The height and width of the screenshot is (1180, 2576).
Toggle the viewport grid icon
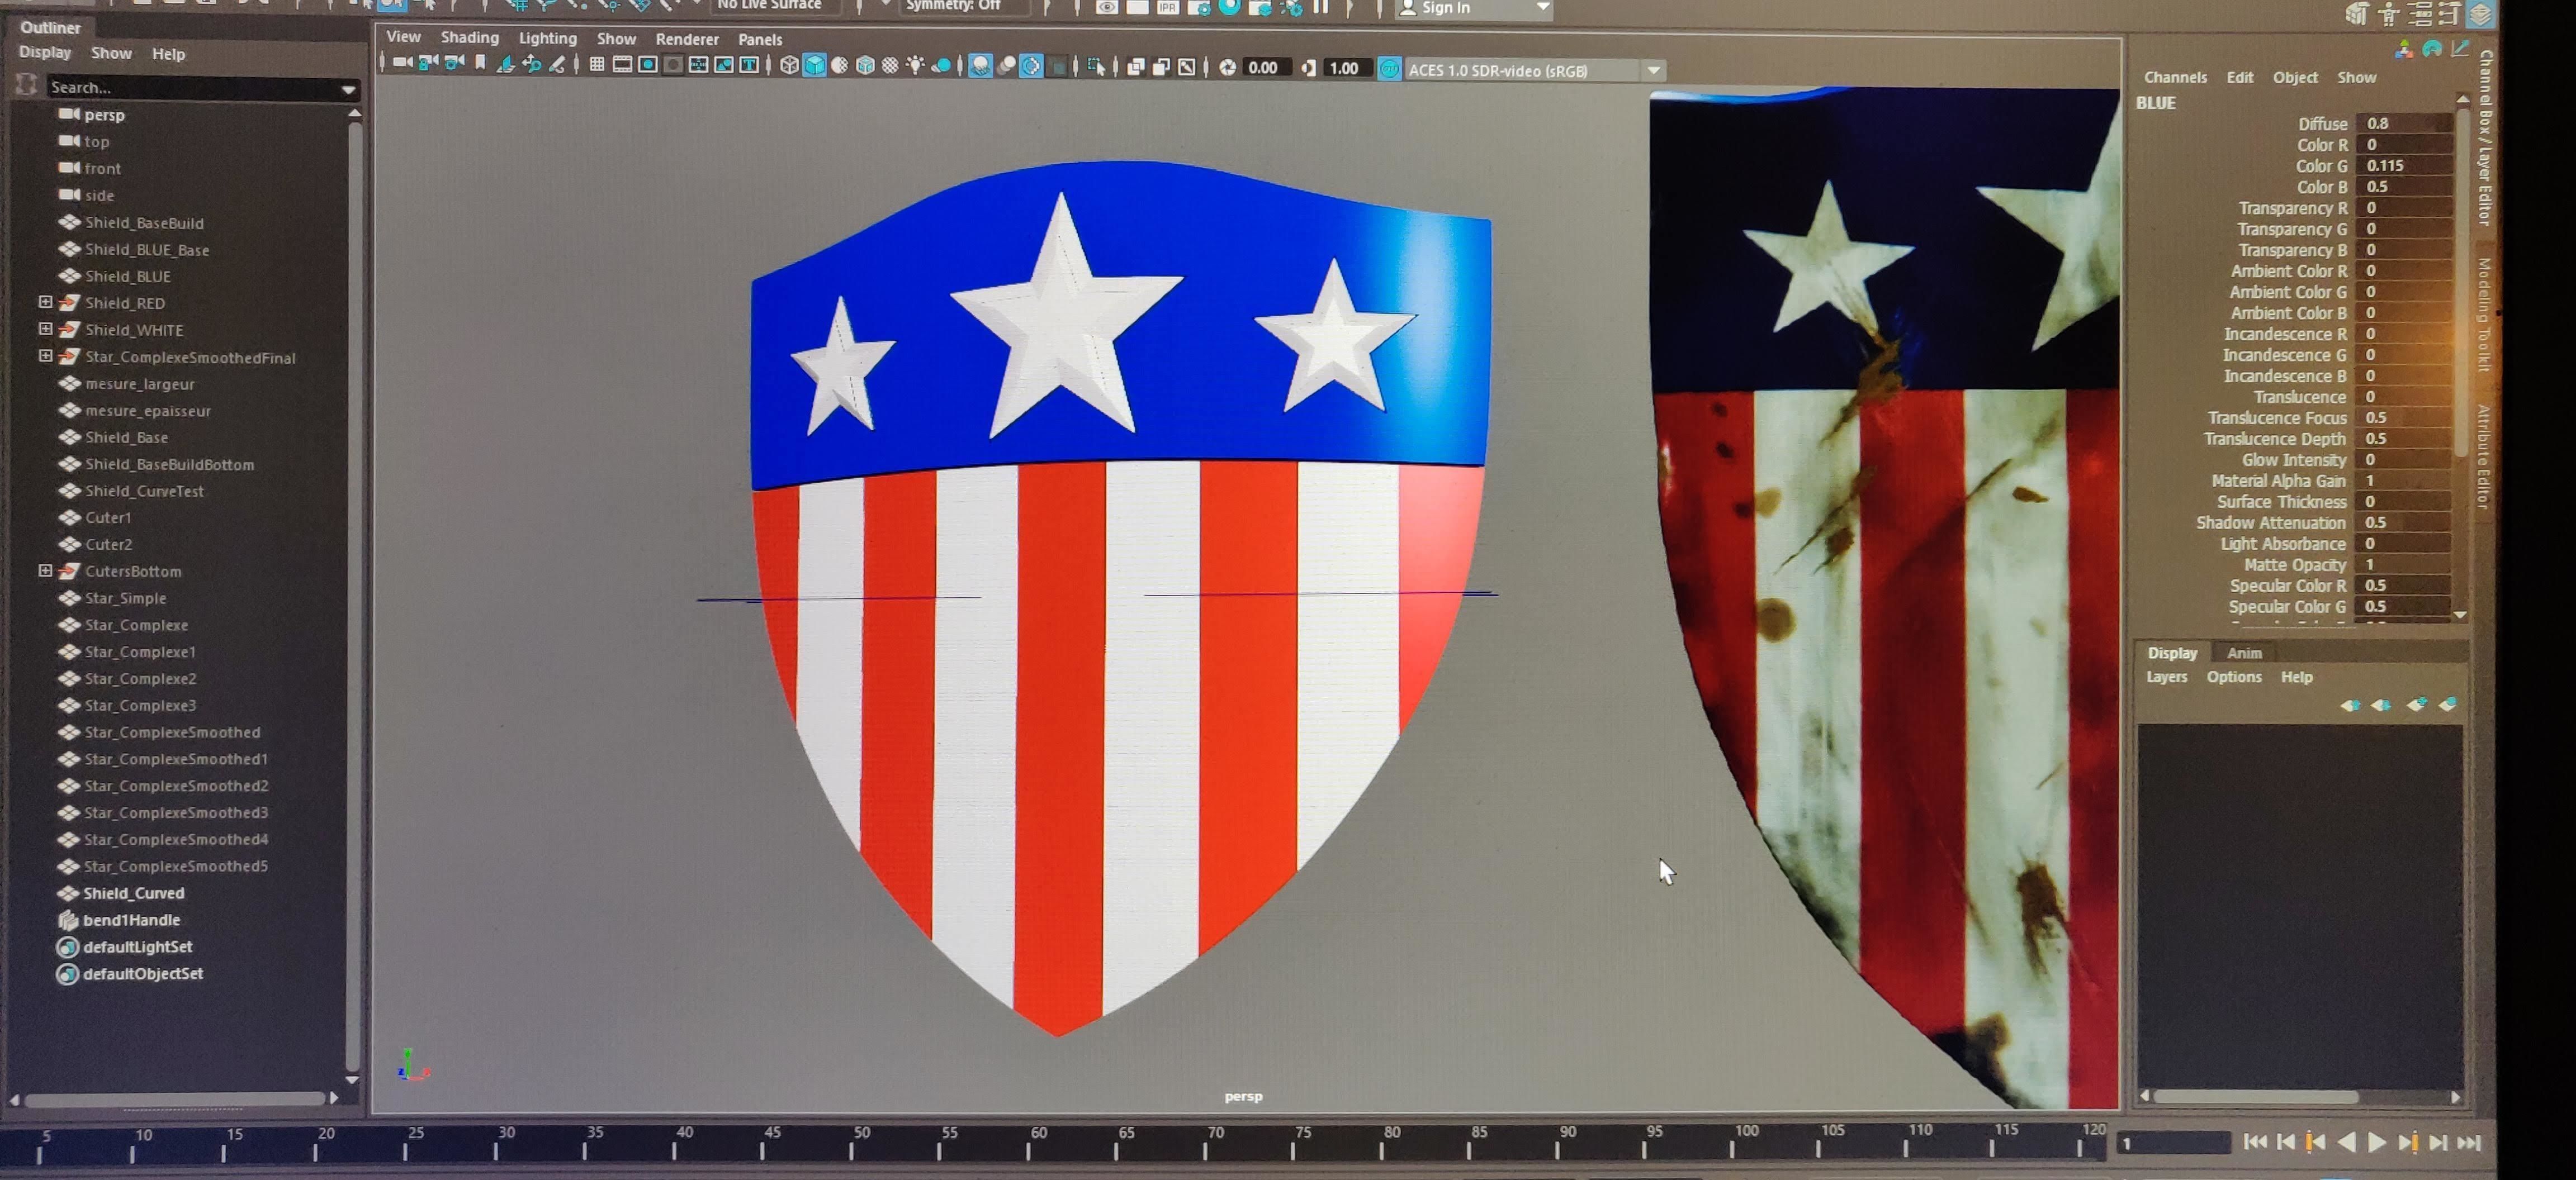596,65
